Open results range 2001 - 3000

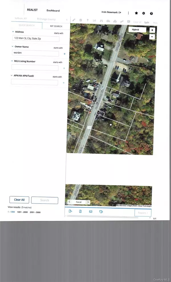35,212
